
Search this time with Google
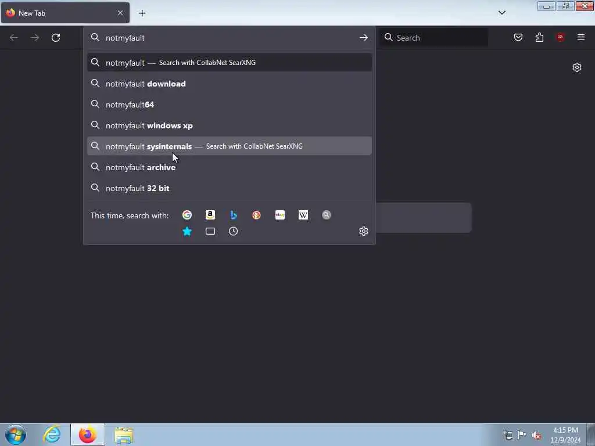point(187,215)
